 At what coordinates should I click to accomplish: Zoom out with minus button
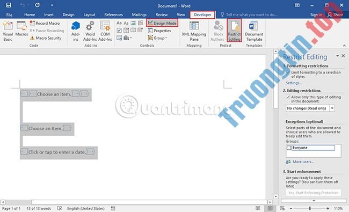(291, 208)
